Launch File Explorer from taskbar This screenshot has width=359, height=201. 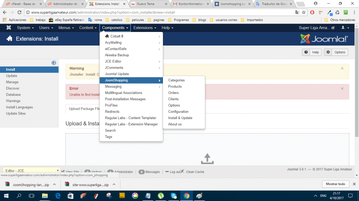pos(45,196)
